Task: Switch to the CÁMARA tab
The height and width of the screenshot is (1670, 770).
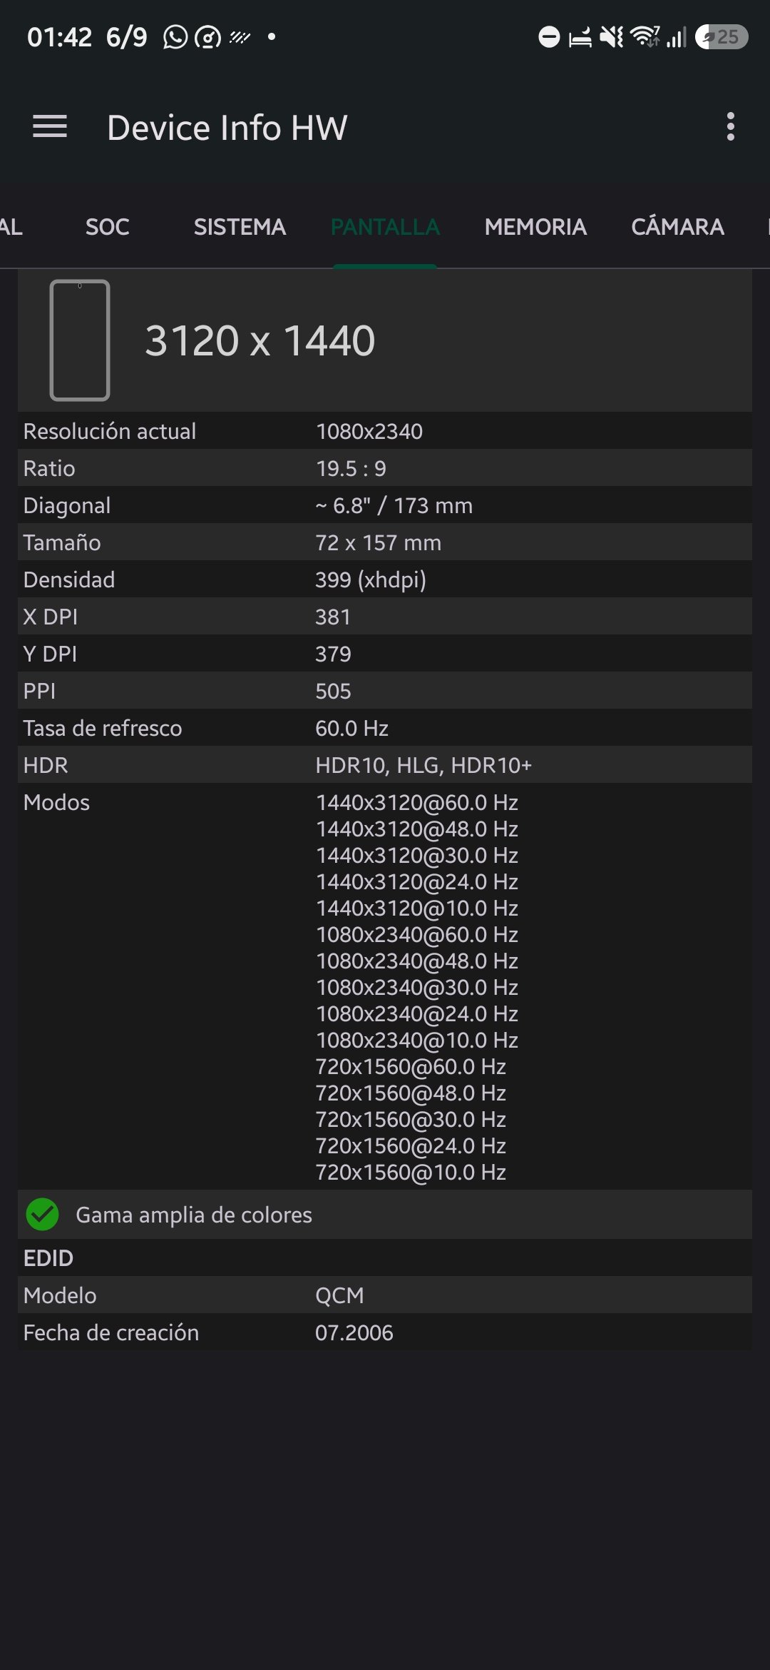Action: 677,227
